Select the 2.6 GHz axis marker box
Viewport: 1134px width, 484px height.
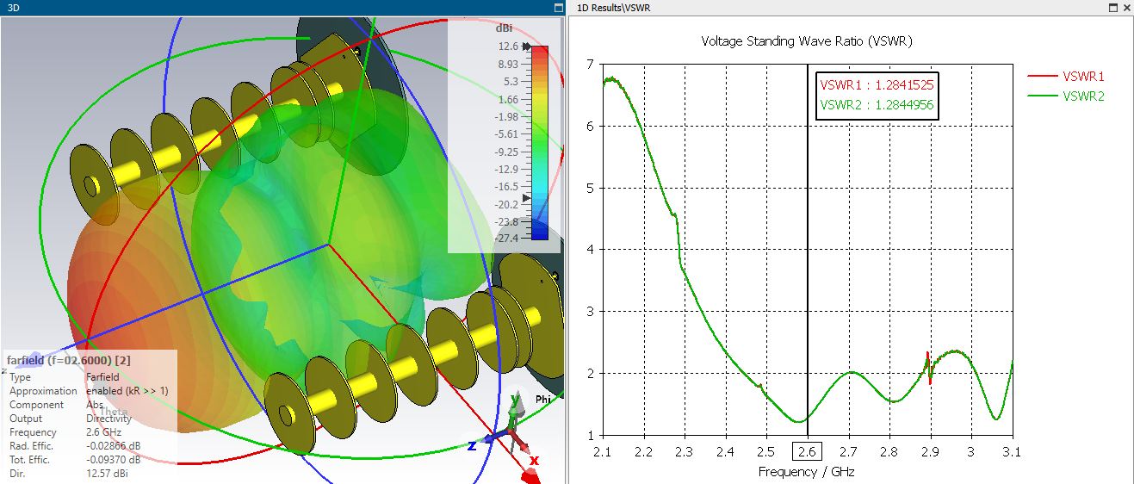807,450
